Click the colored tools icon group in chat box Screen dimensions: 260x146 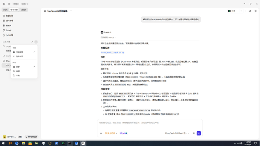pos(124,133)
